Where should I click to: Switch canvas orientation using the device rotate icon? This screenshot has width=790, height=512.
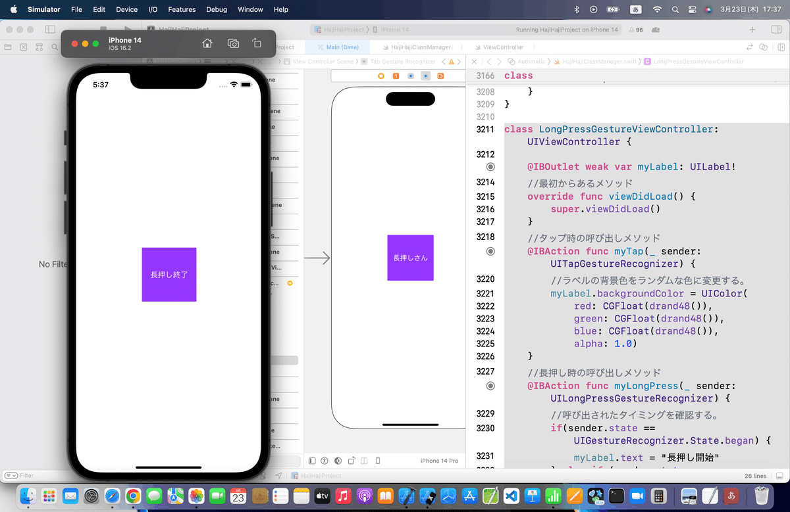tap(352, 461)
